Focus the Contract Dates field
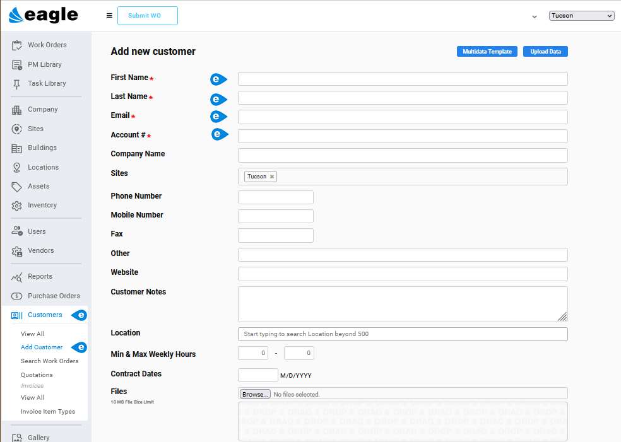The image size is (621, 442). [258, 375]
